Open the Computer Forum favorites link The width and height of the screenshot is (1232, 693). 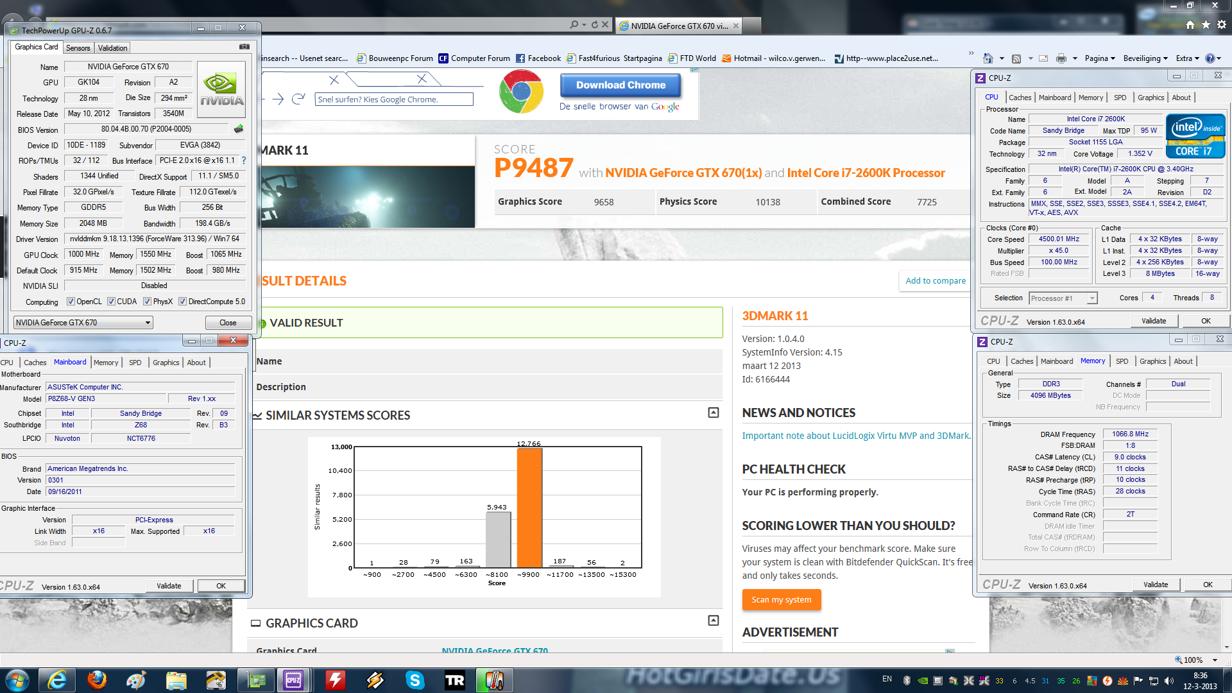pos(475,58)
